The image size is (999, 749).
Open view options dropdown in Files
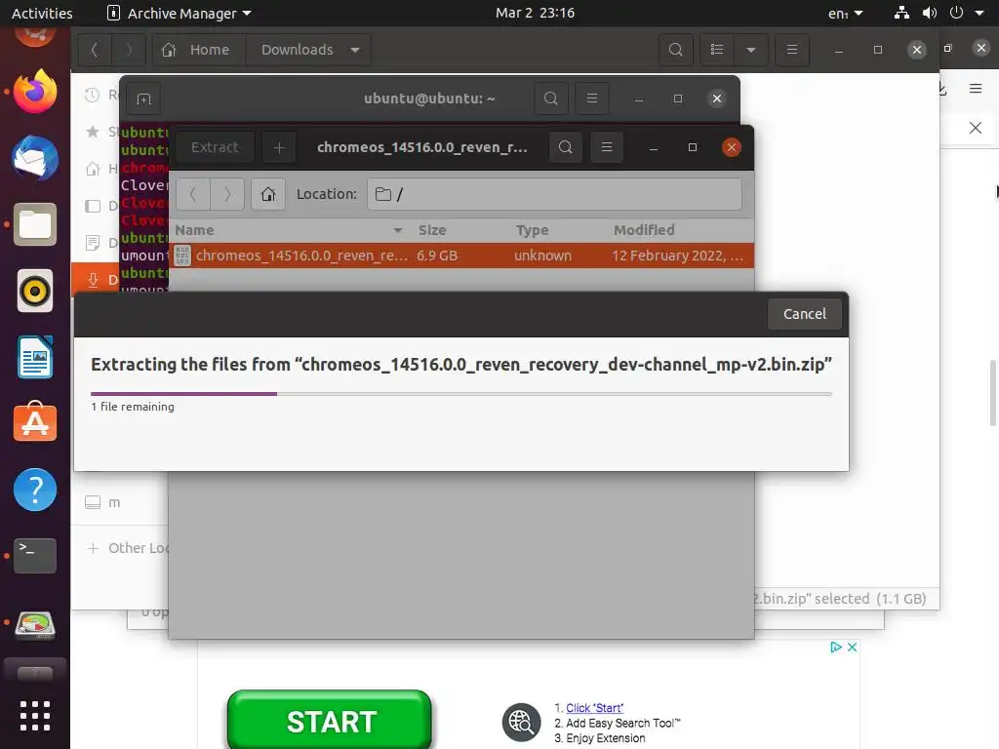coord(751,50)
